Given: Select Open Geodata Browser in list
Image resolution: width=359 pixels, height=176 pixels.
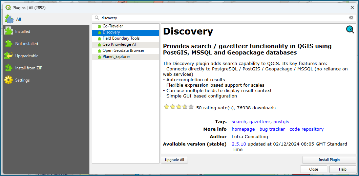Looking at the screenshot, I should pos(125,50).
